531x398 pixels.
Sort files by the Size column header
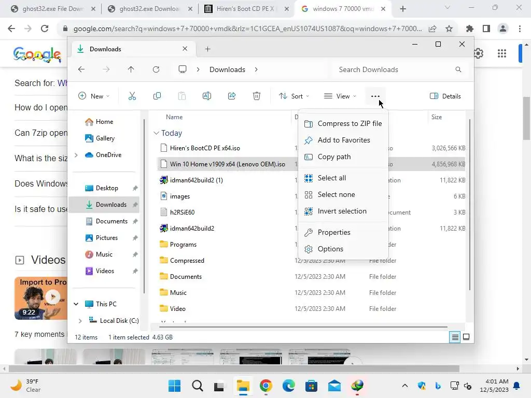click(437, 117)
